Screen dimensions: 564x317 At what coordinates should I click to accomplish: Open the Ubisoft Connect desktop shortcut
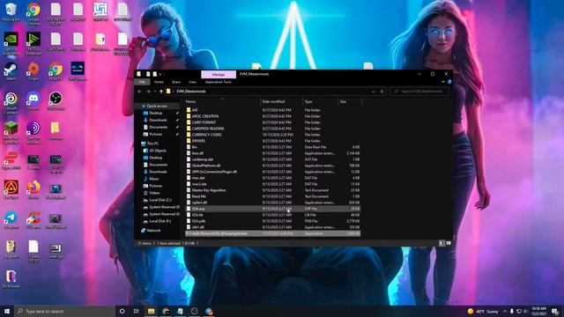coord(11,102)
